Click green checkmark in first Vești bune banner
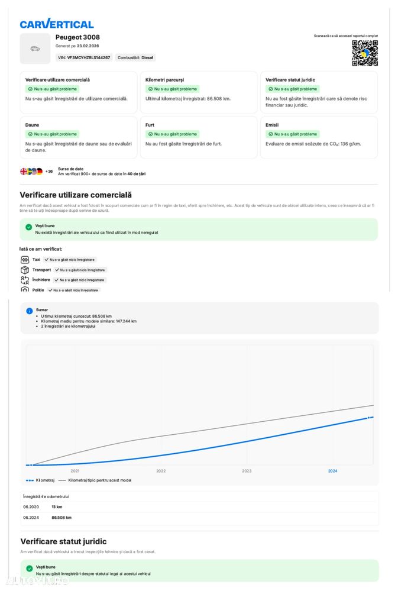Viewport: 398px width, 591px height. pos(28,227)
